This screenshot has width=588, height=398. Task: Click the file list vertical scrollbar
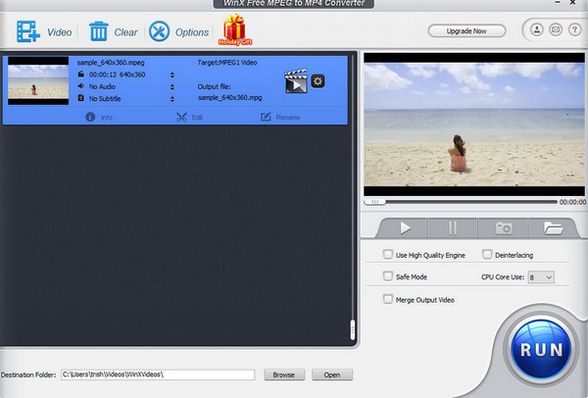click(352, 330)
